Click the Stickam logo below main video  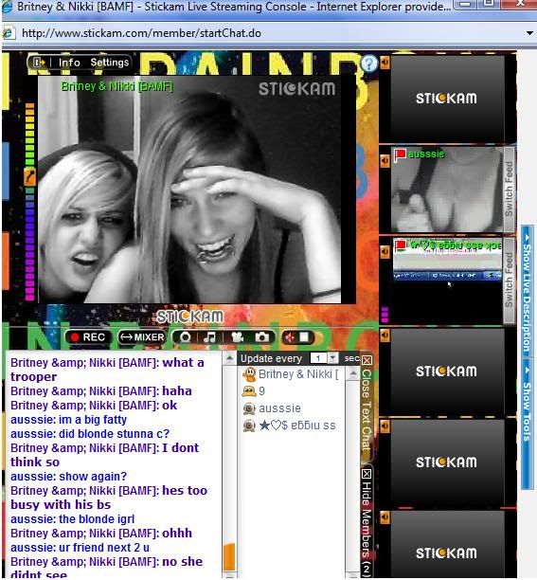[189, 317]
